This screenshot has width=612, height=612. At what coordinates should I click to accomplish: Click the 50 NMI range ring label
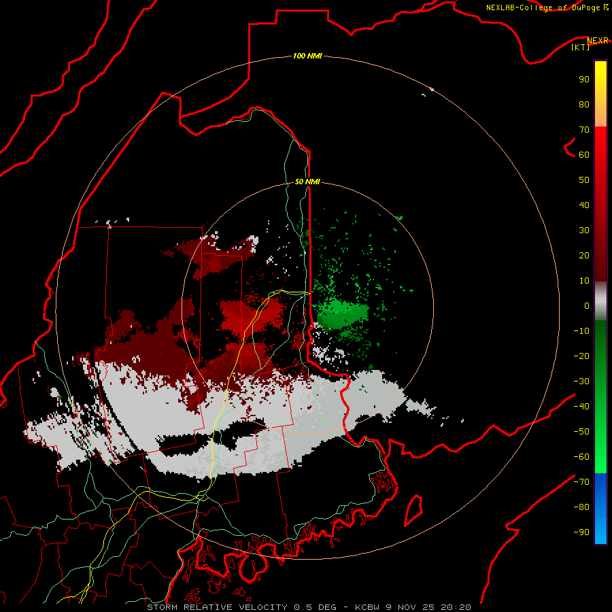[307, 182]
